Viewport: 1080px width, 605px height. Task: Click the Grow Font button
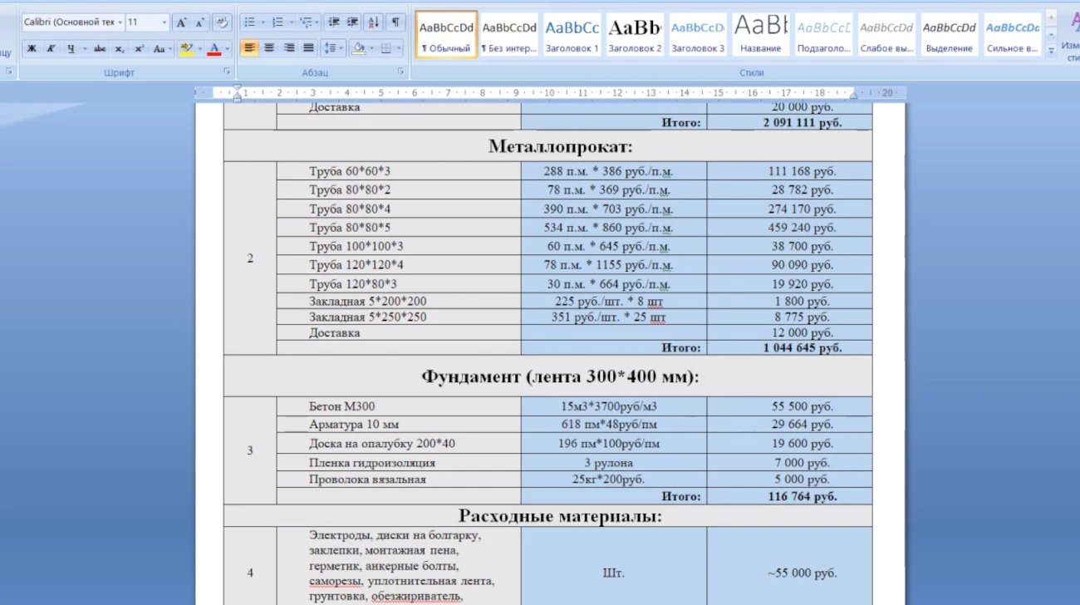[x=182, y=22]
